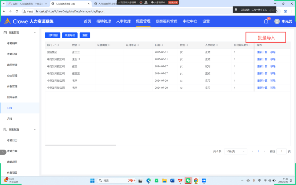Select page 1 in pagination

[x=258, y=151]
